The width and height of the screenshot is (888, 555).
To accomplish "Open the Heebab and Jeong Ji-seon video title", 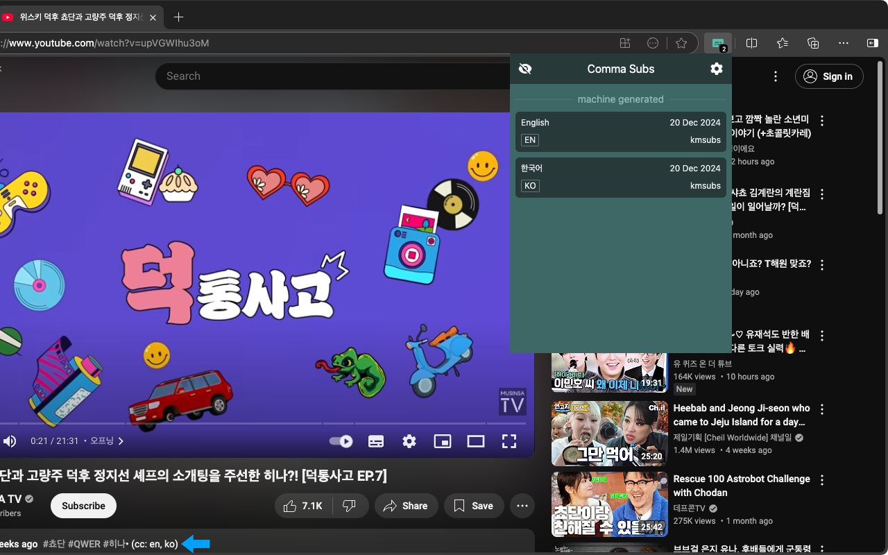I will pos(742,415).
